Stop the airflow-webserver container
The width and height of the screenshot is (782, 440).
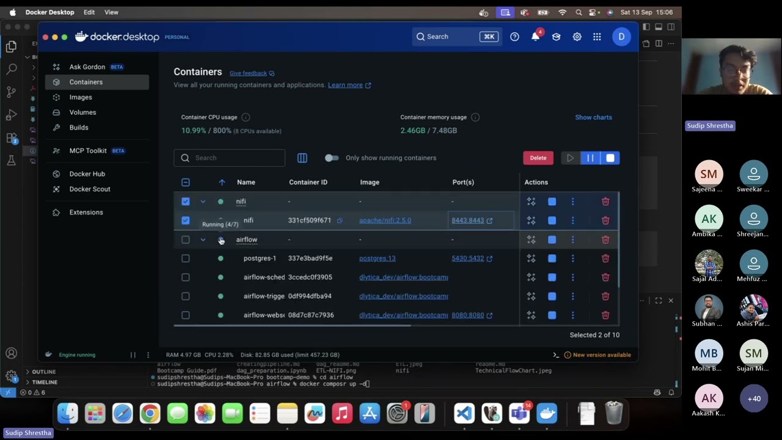552,315
